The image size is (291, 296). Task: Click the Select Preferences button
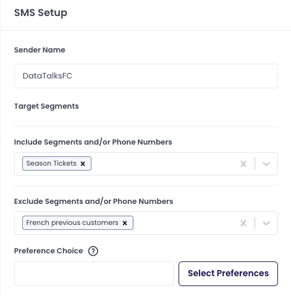coord(228,274)
